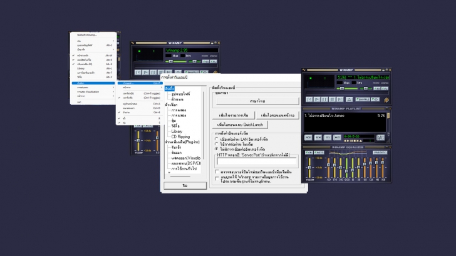The width and height of the screenshot is (456, 256).
Task: Toggle EQ button in right Winamp window
Action: (x=377, y=88)
